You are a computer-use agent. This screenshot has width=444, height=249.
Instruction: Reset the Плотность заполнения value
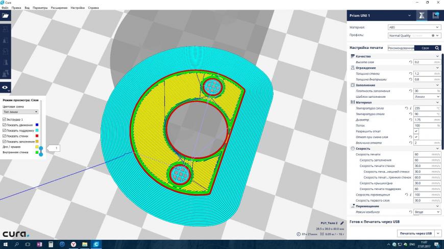point(410,91)
